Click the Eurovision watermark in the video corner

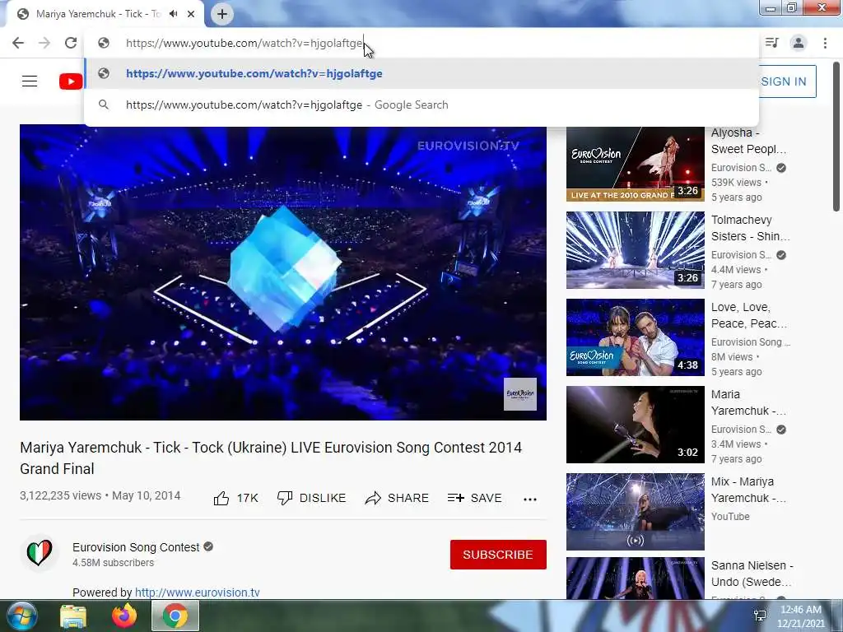[x=520, y=394]
